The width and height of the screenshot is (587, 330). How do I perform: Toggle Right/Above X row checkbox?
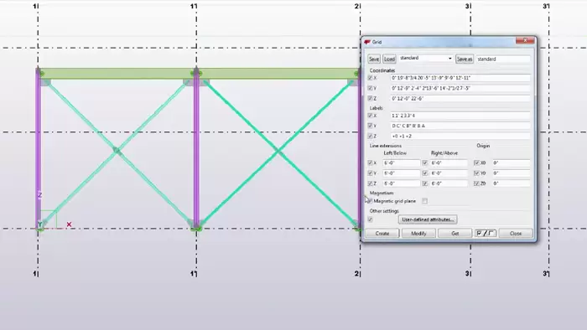(425, 163)
